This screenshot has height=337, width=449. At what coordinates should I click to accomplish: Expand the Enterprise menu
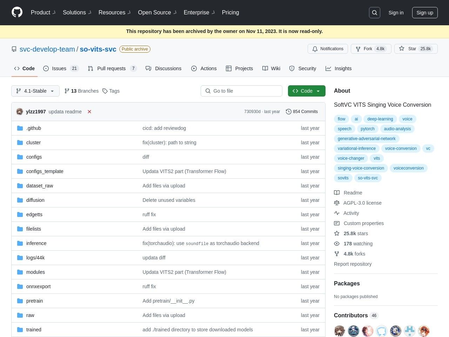[199, 12]
